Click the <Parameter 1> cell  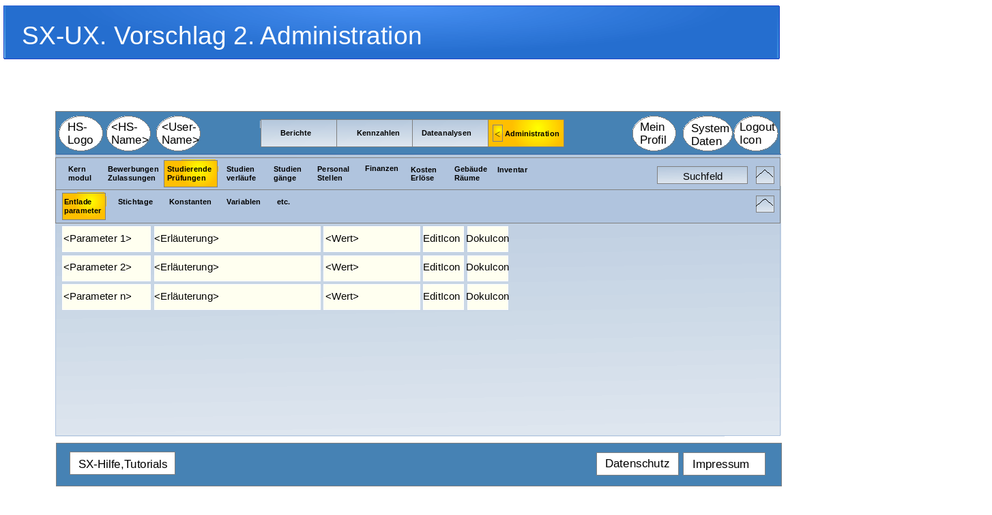tap(106, 239)
